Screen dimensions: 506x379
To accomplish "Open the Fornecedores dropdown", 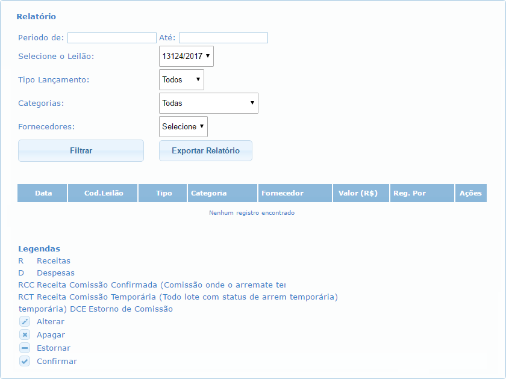I will pyautogui.click(x=183, y=126).
